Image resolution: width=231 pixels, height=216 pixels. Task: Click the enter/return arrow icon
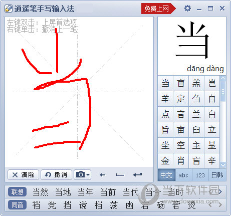138,175
